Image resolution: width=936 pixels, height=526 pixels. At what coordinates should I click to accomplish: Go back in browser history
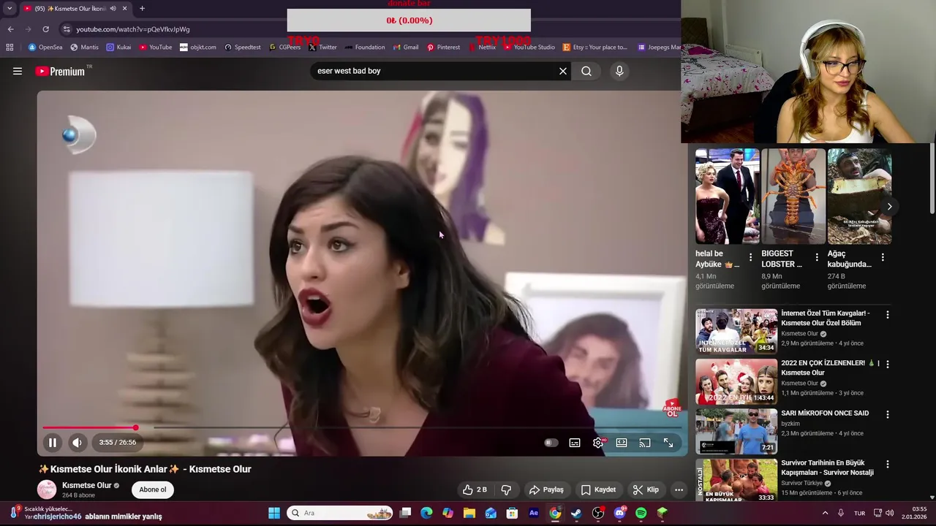(x=10, y=29)
